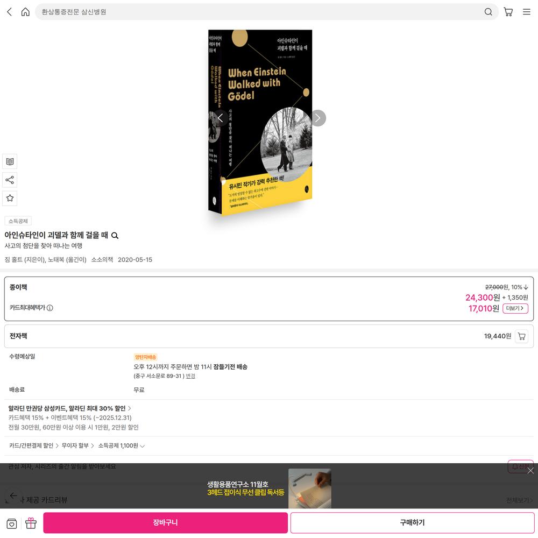
Task: Click the pink 장바구니 button
Action: [165, 522]
